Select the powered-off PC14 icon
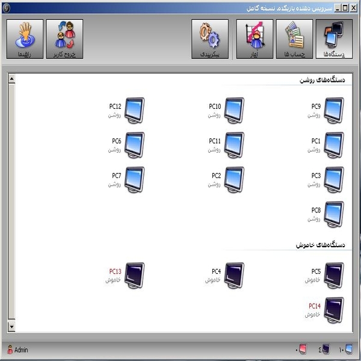This screenshot has height=361, width=361. [x=333, y=310]
